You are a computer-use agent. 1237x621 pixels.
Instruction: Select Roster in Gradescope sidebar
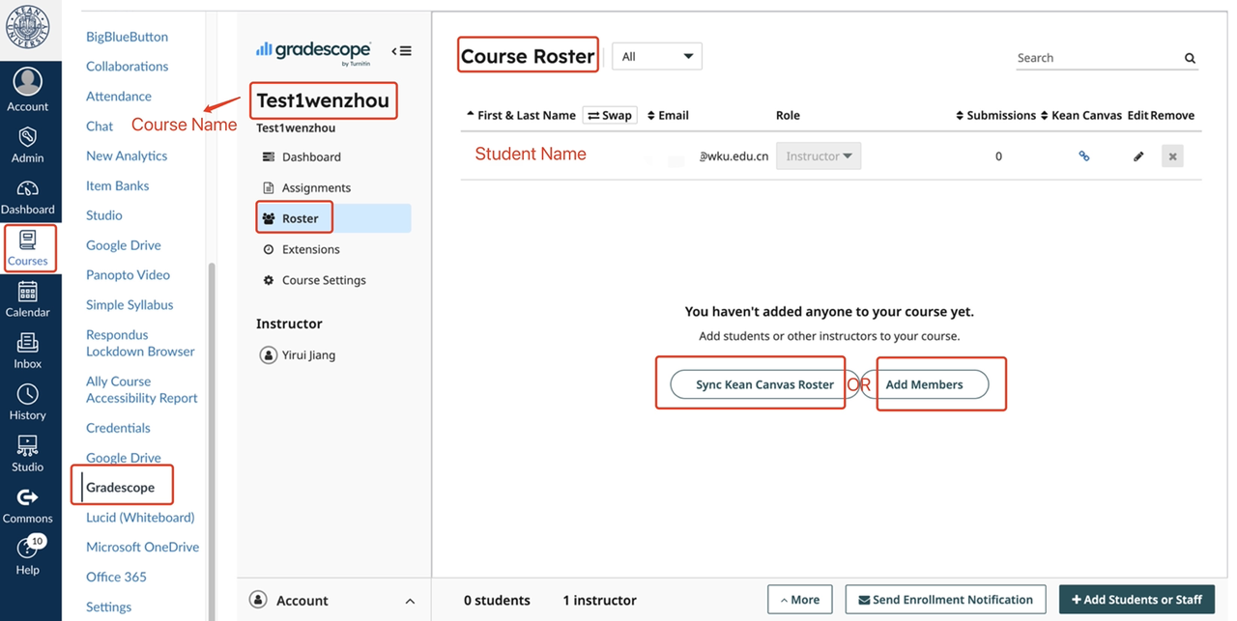333,218
